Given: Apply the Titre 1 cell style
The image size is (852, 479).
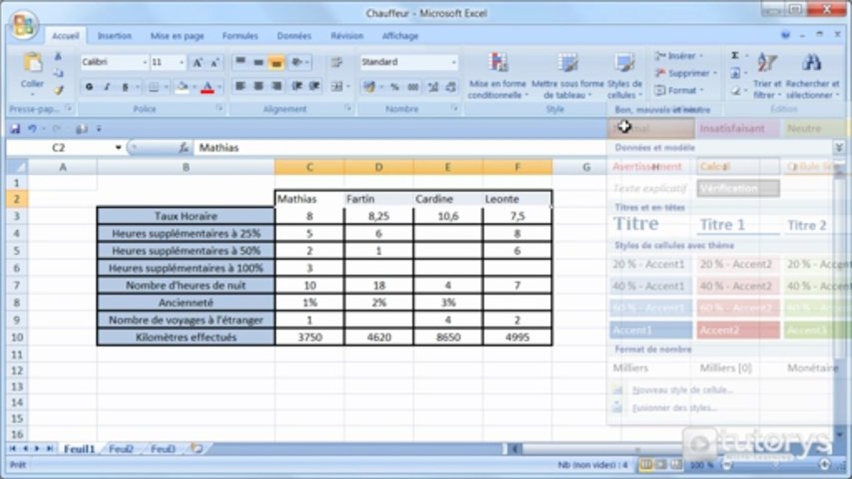Looking at the screenshot, I should coord(737,225).
